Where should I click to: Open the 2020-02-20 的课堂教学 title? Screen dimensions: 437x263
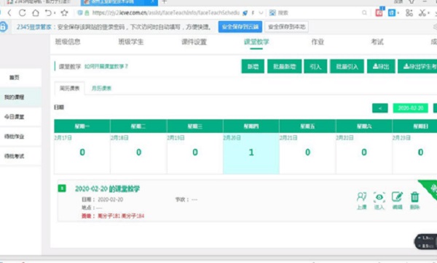tap(107, 189)
